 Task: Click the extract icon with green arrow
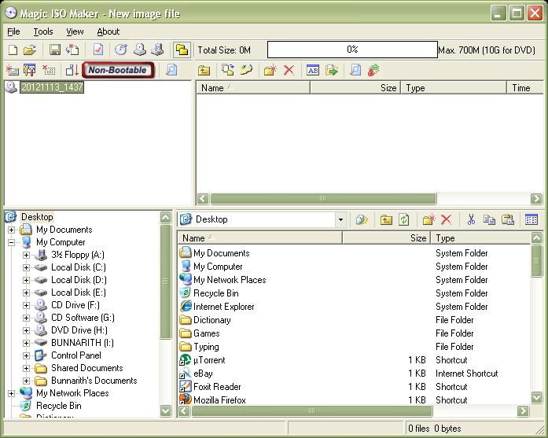(x=331, y=70)
